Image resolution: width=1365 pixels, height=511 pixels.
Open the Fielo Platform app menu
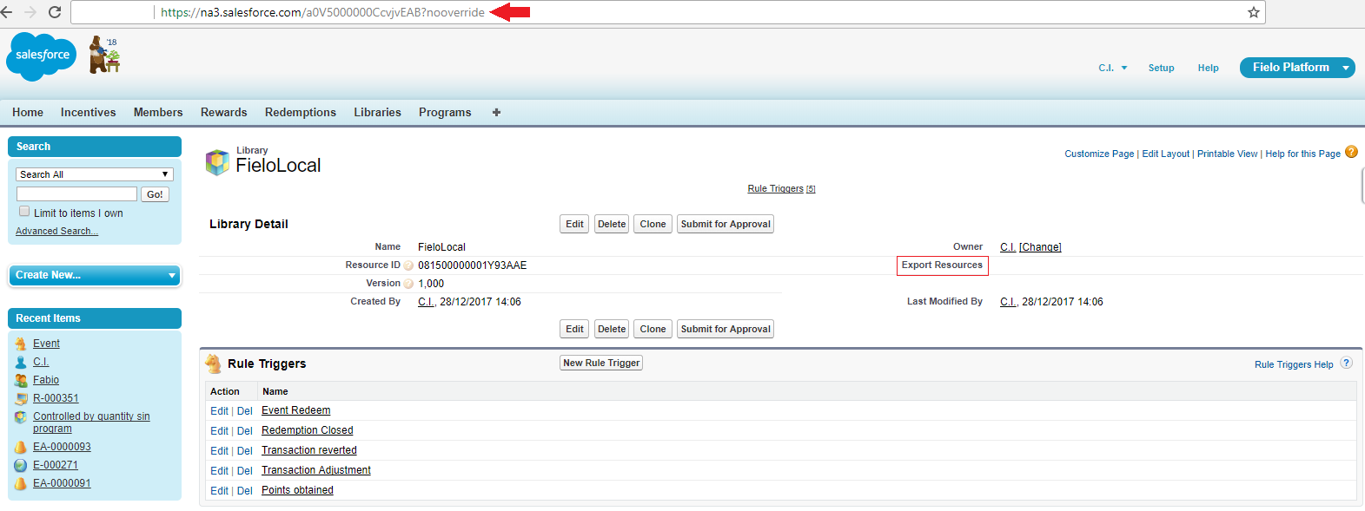(1297, 68)
